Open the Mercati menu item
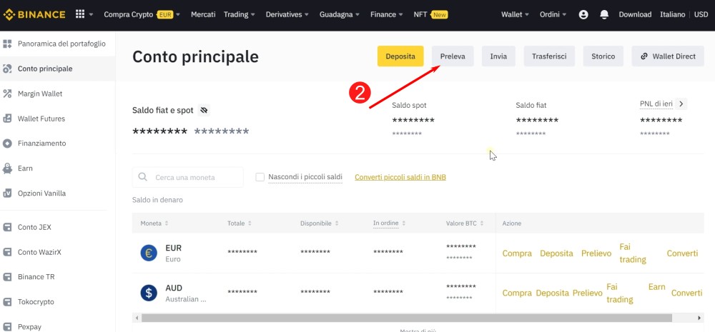This screenshot has height=332, width=715. (x=203, y=14)
